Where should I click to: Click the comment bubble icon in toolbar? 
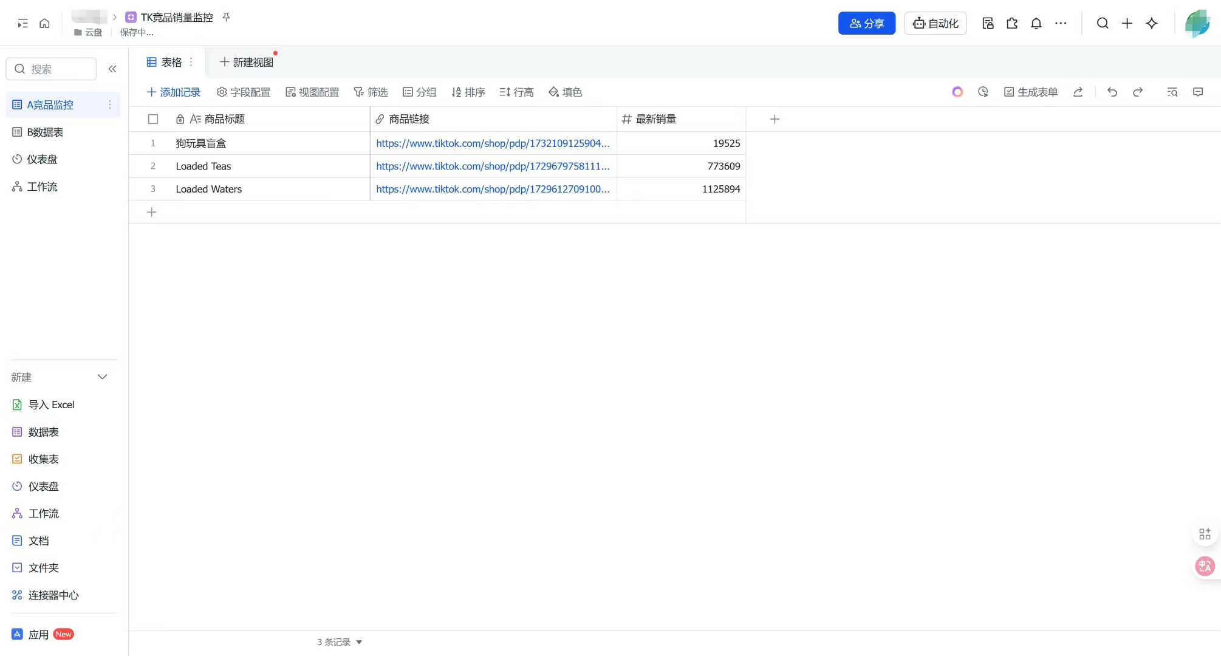1198,92
